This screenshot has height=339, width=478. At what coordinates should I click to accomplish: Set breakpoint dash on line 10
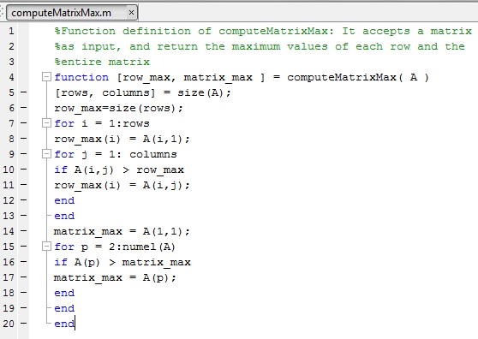pyautogui.click(x=23, y=169)
